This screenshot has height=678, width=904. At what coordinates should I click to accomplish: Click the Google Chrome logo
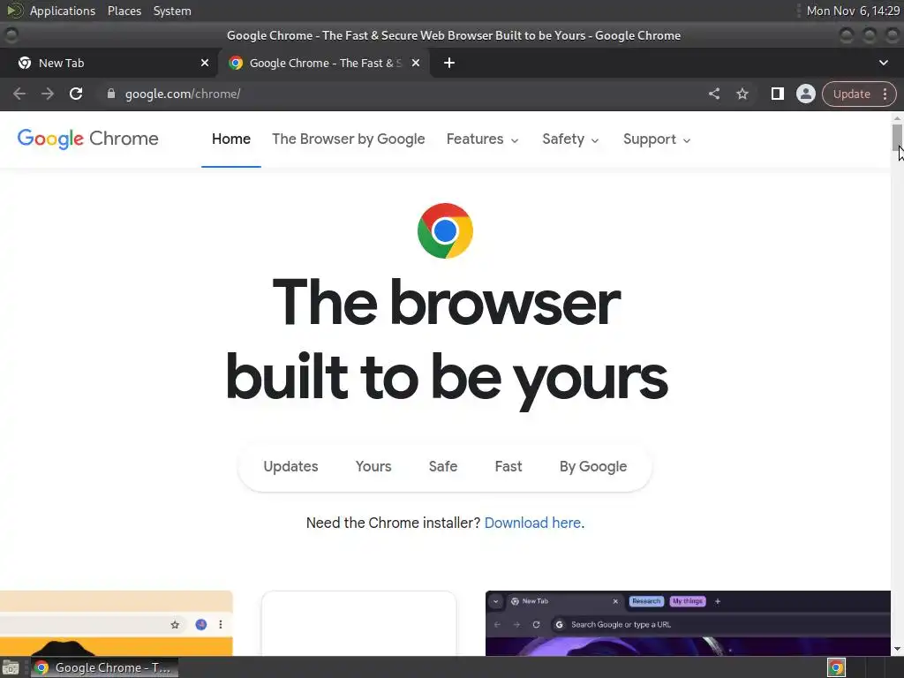(x=87, y=139)
